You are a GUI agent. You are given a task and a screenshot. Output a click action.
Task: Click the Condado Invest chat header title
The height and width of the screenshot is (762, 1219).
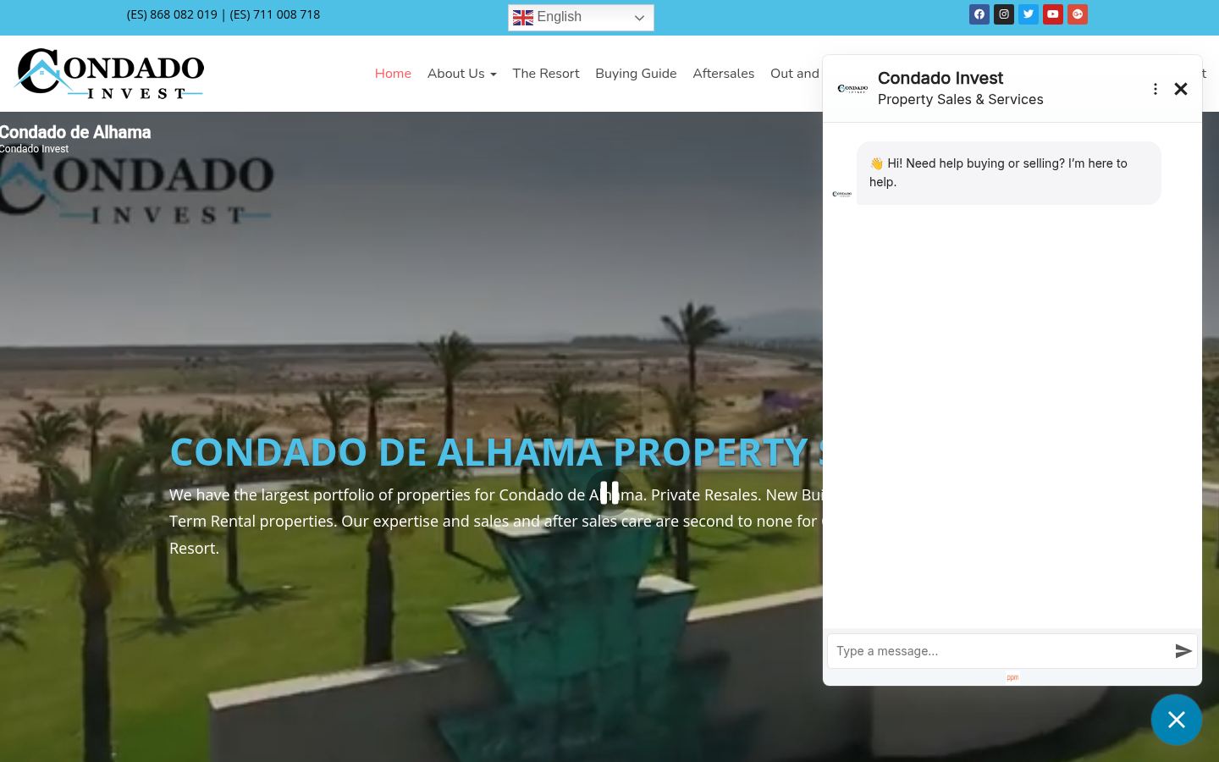[940, 78]
